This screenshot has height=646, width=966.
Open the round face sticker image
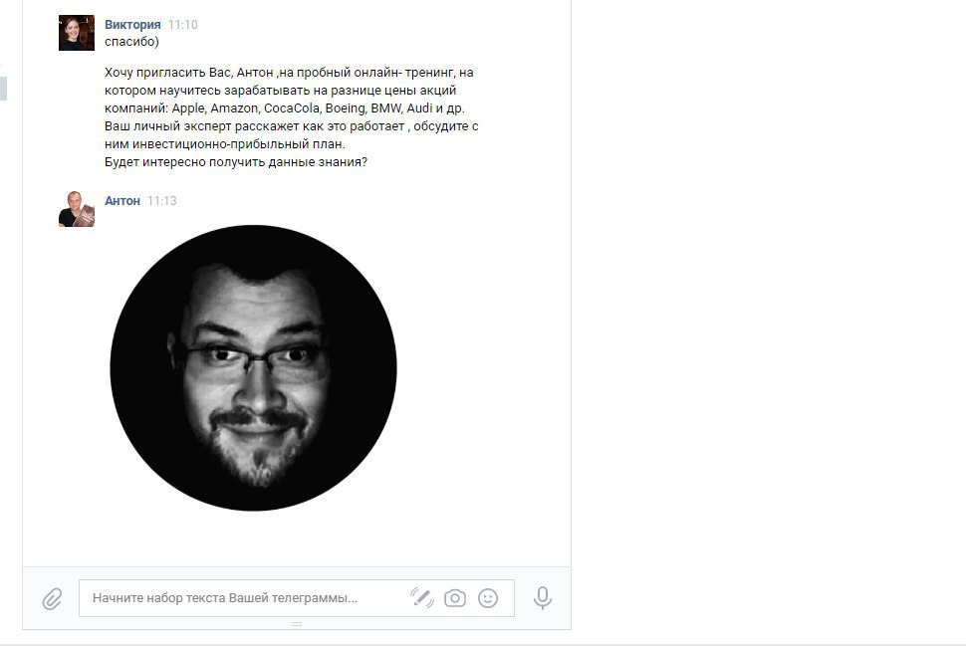253,367
